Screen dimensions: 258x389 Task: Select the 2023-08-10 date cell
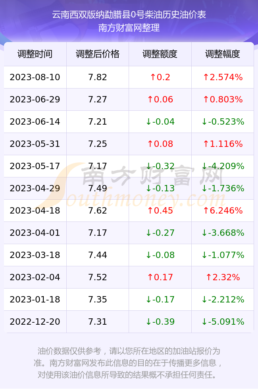coord(35,77)
